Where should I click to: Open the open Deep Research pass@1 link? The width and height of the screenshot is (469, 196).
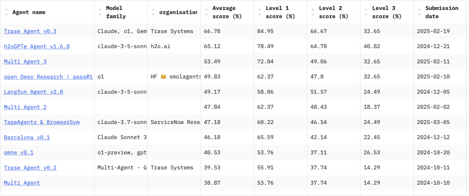48,77
